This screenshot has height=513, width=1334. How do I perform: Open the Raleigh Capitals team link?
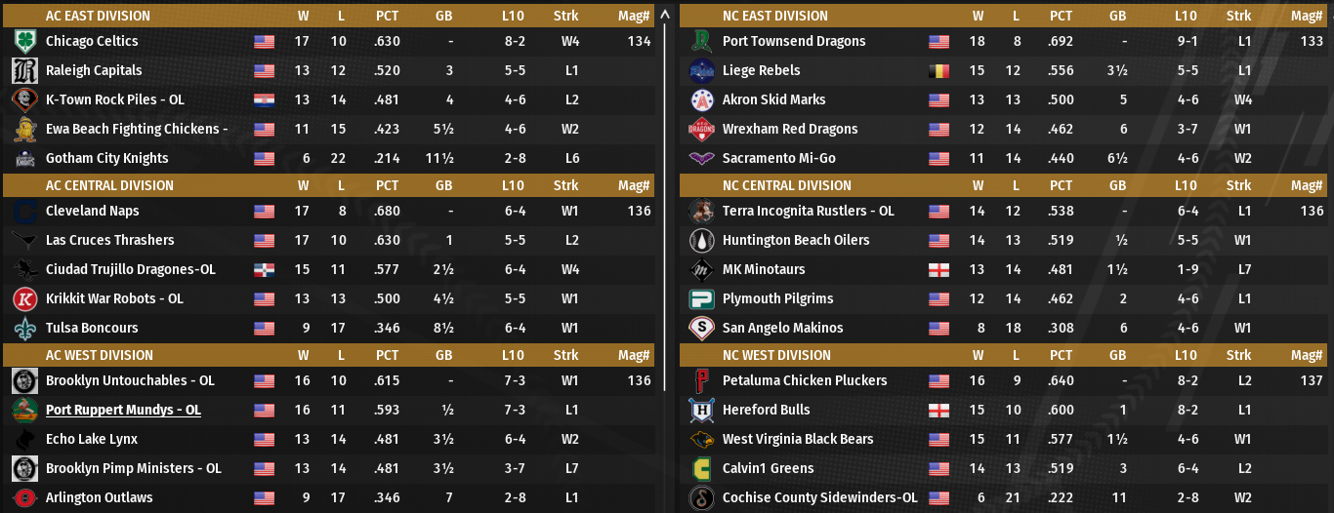[94, 71]
